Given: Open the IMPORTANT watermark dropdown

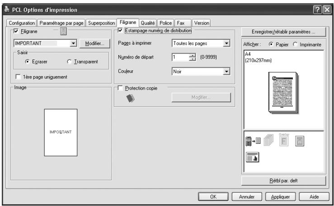Looking at the screenshot, I should (x=73, y=43).
